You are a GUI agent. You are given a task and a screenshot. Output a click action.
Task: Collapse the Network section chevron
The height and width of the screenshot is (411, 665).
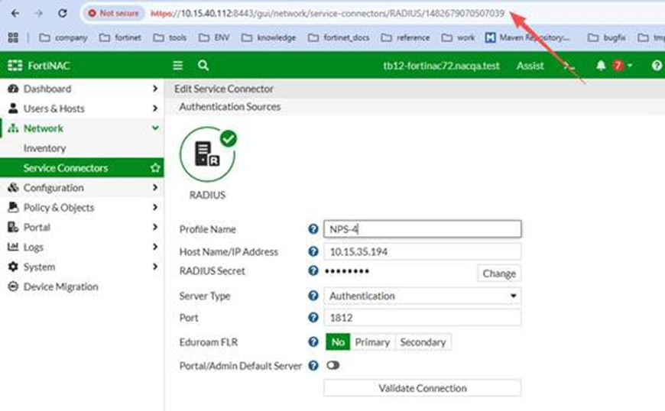tap(155, 128)
